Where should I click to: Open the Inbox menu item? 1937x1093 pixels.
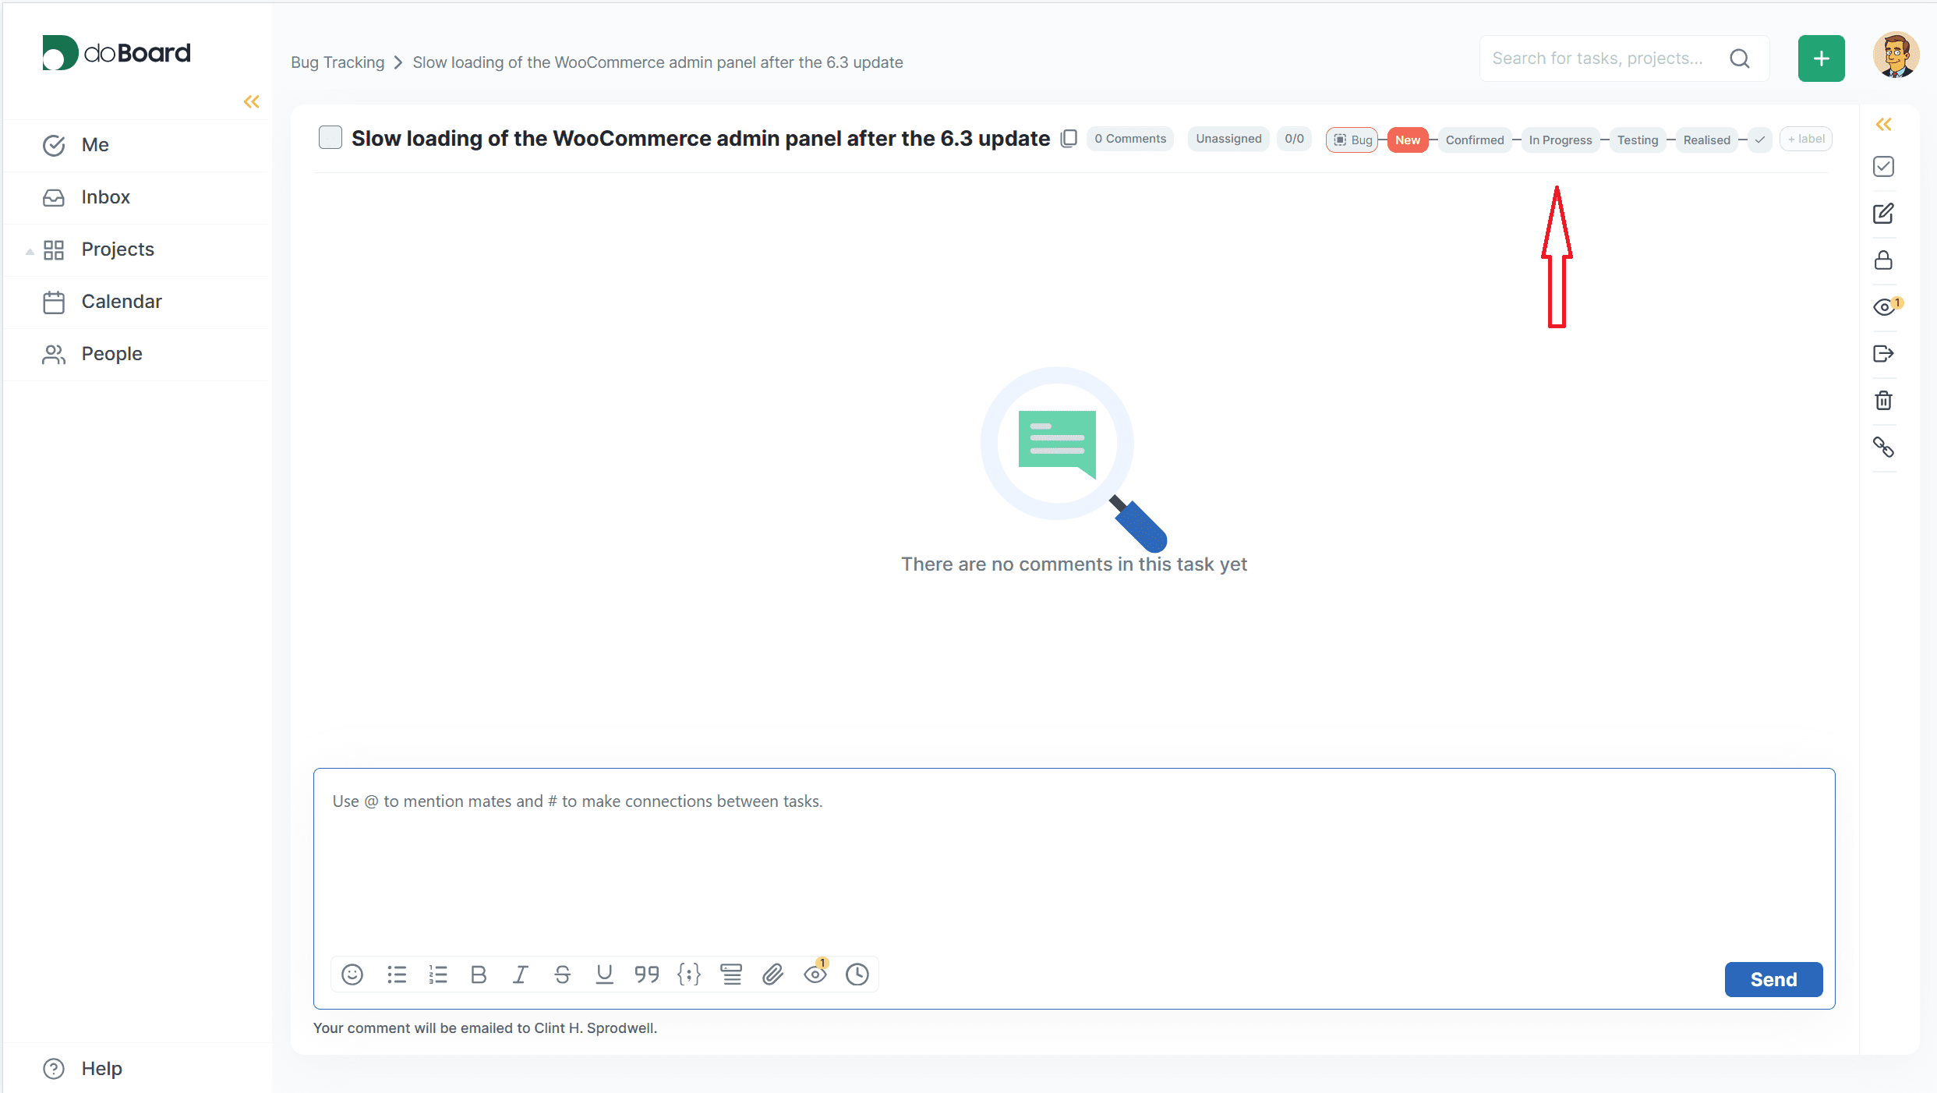(105, 197)
